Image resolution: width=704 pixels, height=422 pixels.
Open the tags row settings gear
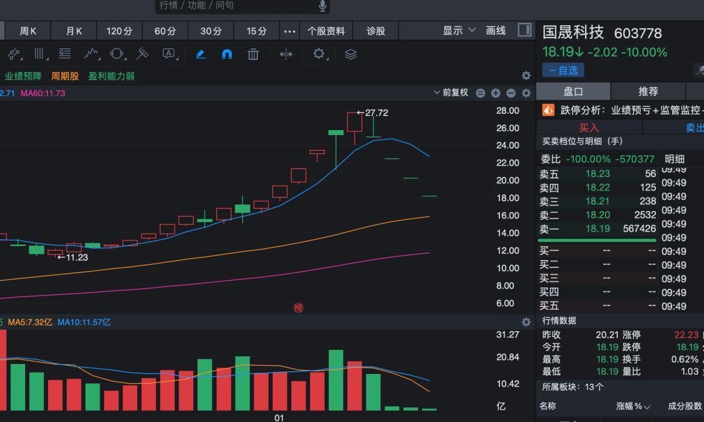[526, 76]
